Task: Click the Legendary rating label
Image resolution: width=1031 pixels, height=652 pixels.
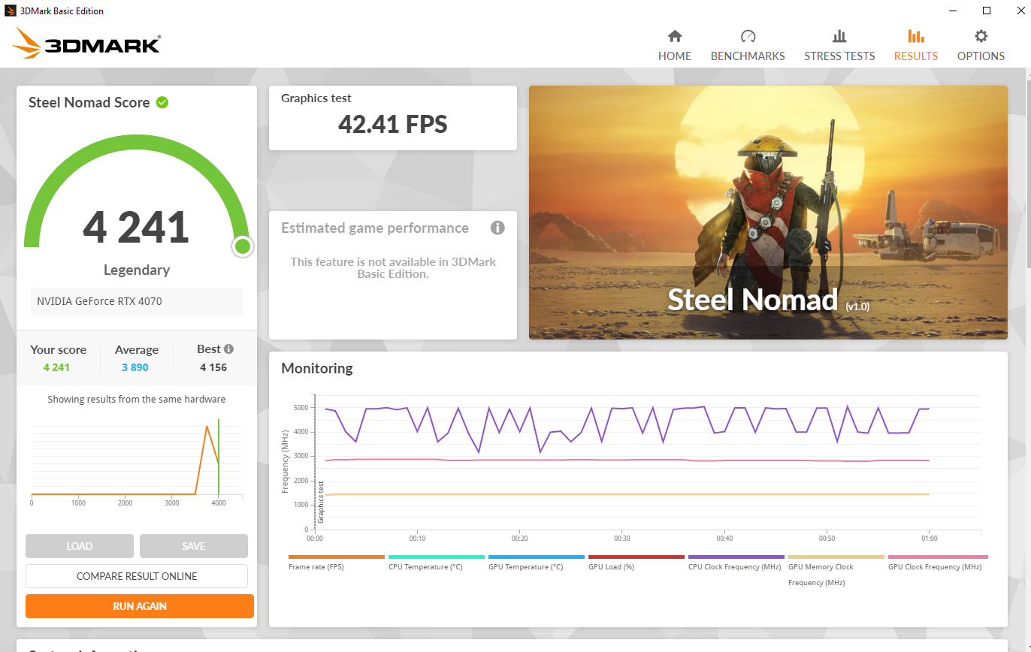Action: tap(137, 270)
